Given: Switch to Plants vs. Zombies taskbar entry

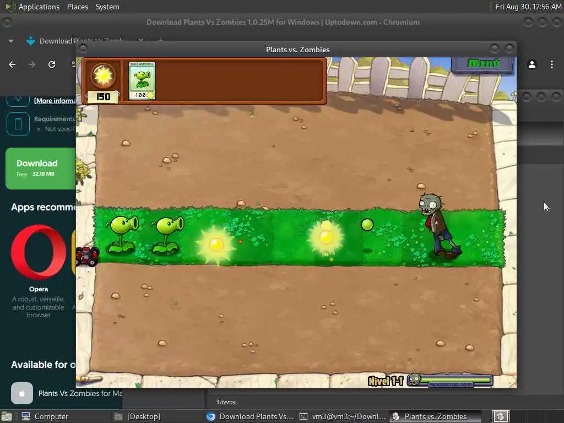Looking at the screenshot, I should pyautogui.click(x=436, y=416).
